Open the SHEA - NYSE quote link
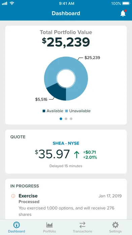132x235 pixels. click(66, 143)
